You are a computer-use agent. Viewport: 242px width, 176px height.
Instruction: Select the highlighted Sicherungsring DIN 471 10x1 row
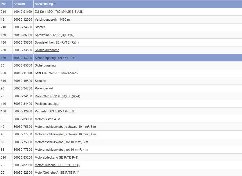point(55,58)
